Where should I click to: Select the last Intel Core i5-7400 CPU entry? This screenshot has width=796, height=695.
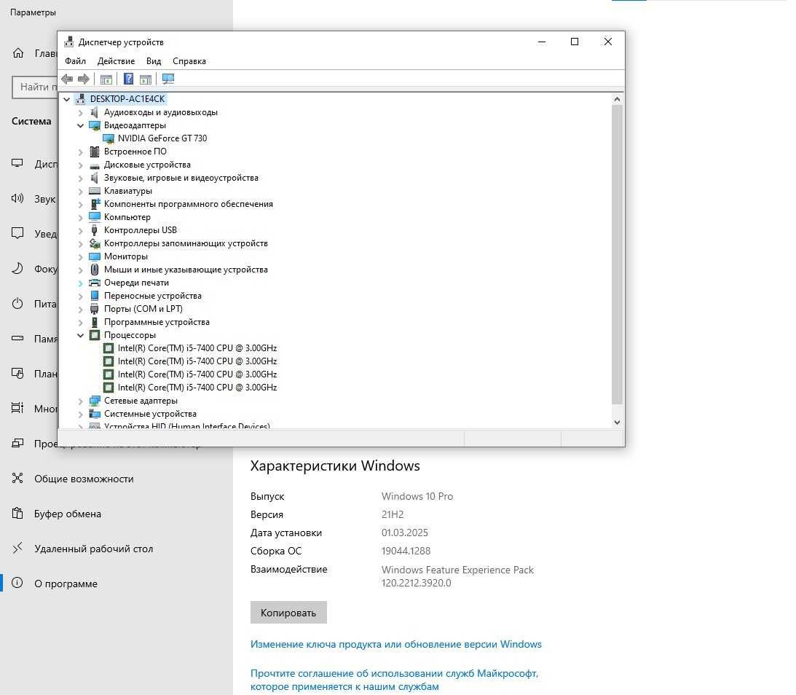[197, 388]
